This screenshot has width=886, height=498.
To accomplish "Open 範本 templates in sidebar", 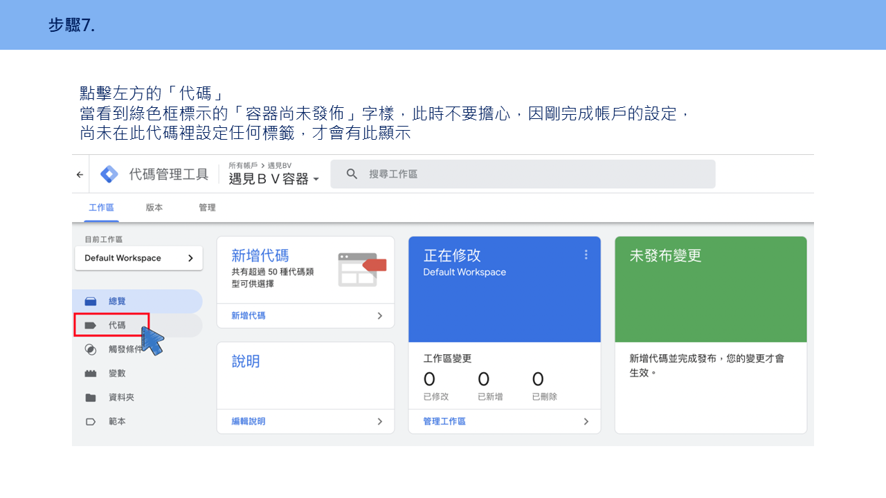I will coord(137,421).
